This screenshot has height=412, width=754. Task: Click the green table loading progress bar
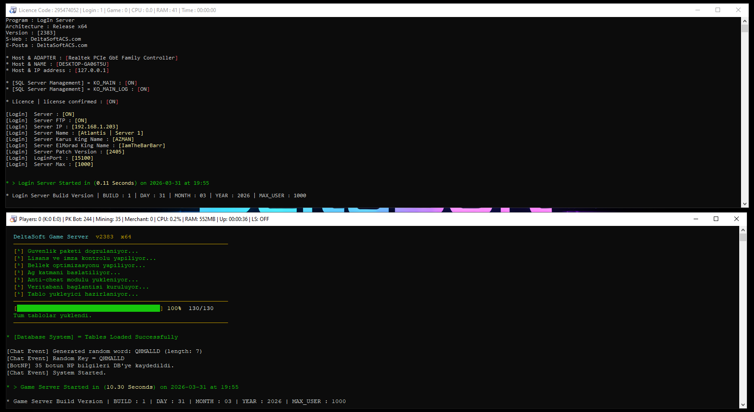click(88, 308)
